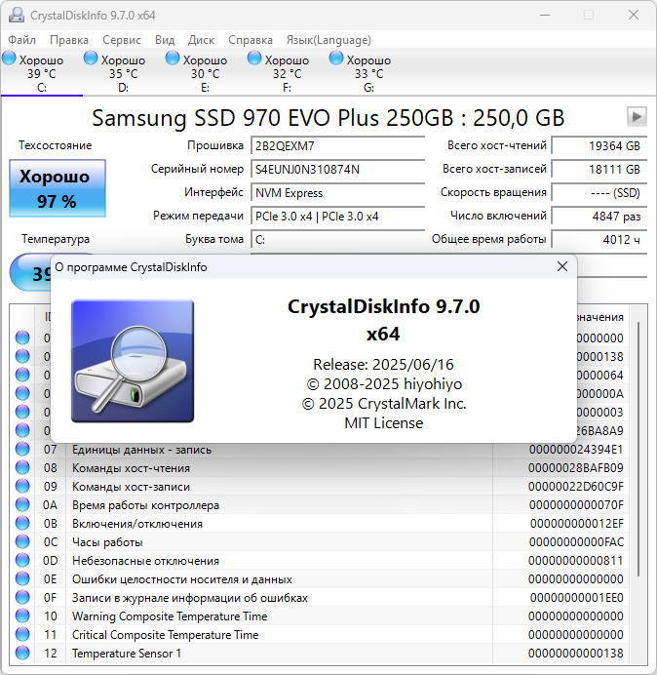Image resolution: width=657 pixels, height=675 pixels.
Task: Switch to drive F: status orb
Action: click(255, 60)
